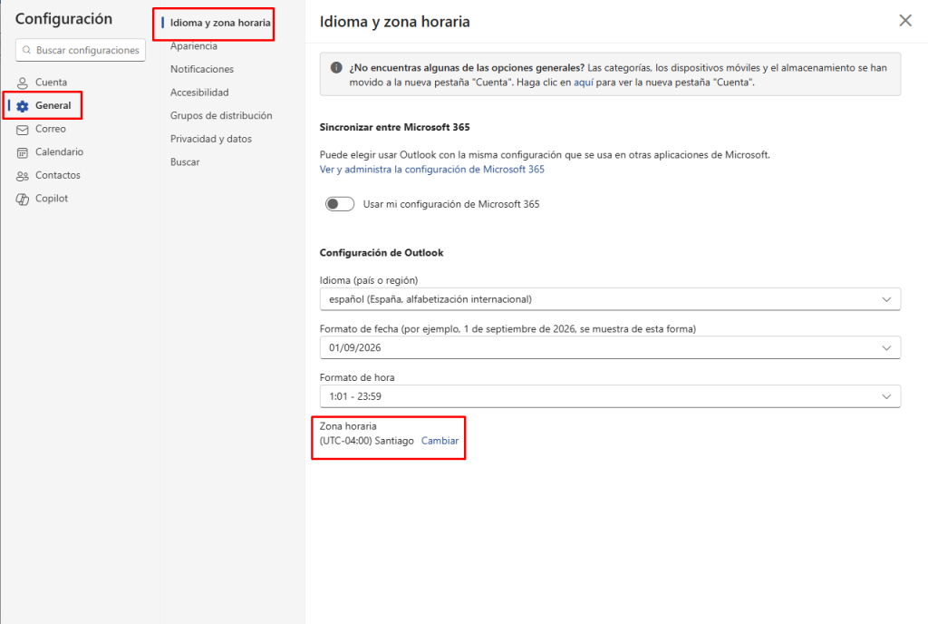
Task: Click the aquí link in banner
Action: pyautogui.click(x=583, y=83)
